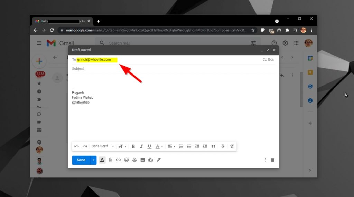Toggle strikethrough formatting
Viewport: 354px width, 197px height.
pyautogui.click(x=223, y=146)
